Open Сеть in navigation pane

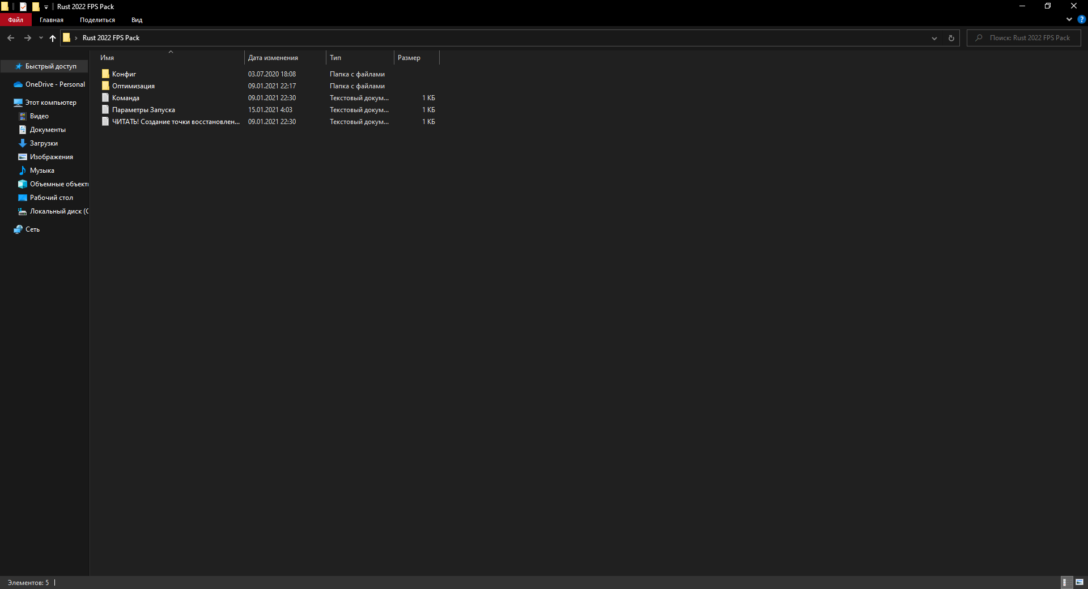click(x=27, y=229)
